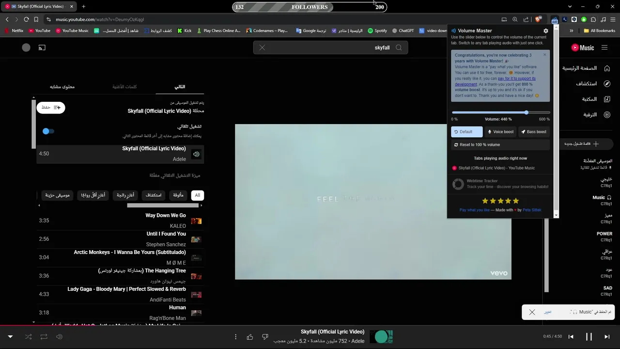Switch to Skyfall tab playing audio entry
This screenshot has height=349, width=620.
pos(494,168)
